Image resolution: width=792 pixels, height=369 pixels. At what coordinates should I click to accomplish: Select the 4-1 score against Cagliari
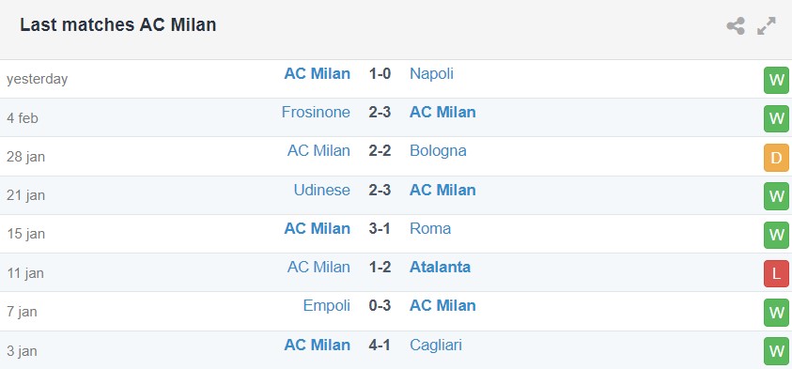pyautogui.click(x=380, y=346)
